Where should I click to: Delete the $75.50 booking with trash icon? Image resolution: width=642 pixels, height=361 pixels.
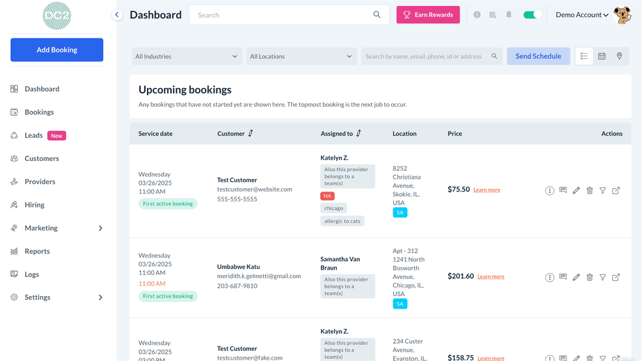pyautogui.click(x=590, y=190)
